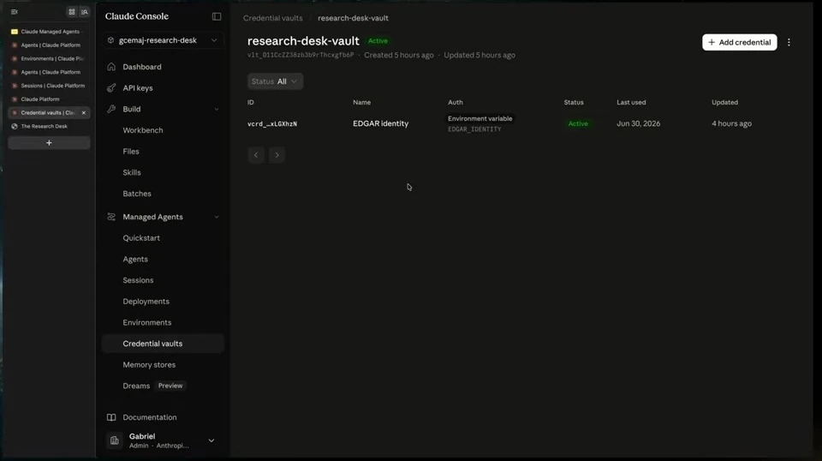Image resolution: width=822 pixels, height=461 pixels.
Task: Switch to Sessions | Claude Platform tab
Action: [x=49, y=86]
